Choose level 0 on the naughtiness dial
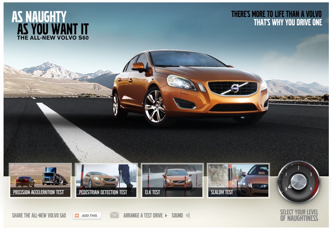This screenshot has height=231, width=332. (286, 189)
